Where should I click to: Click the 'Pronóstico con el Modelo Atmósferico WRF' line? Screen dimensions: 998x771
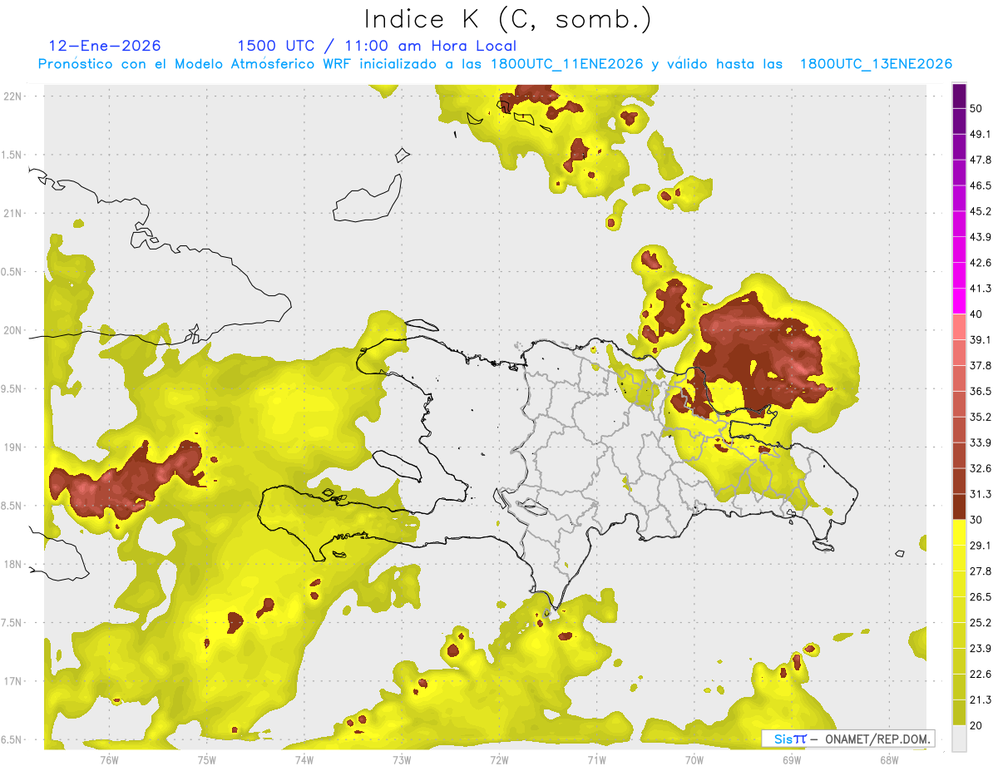[x=495, y=64]
